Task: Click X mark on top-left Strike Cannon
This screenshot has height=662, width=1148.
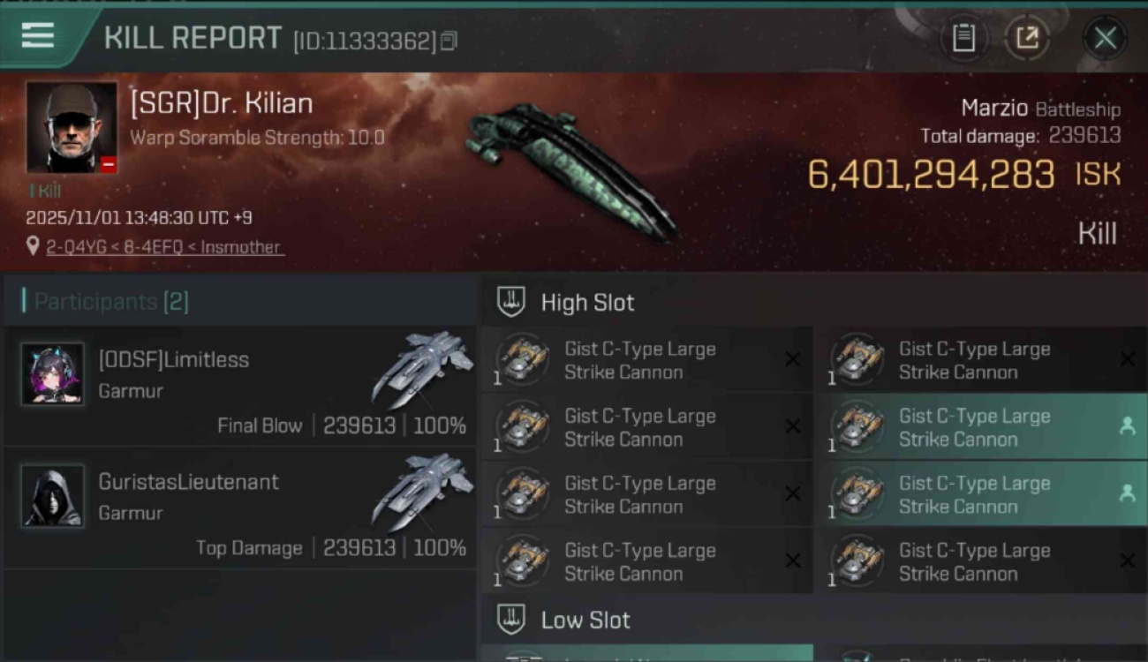Action: point(792,359)
